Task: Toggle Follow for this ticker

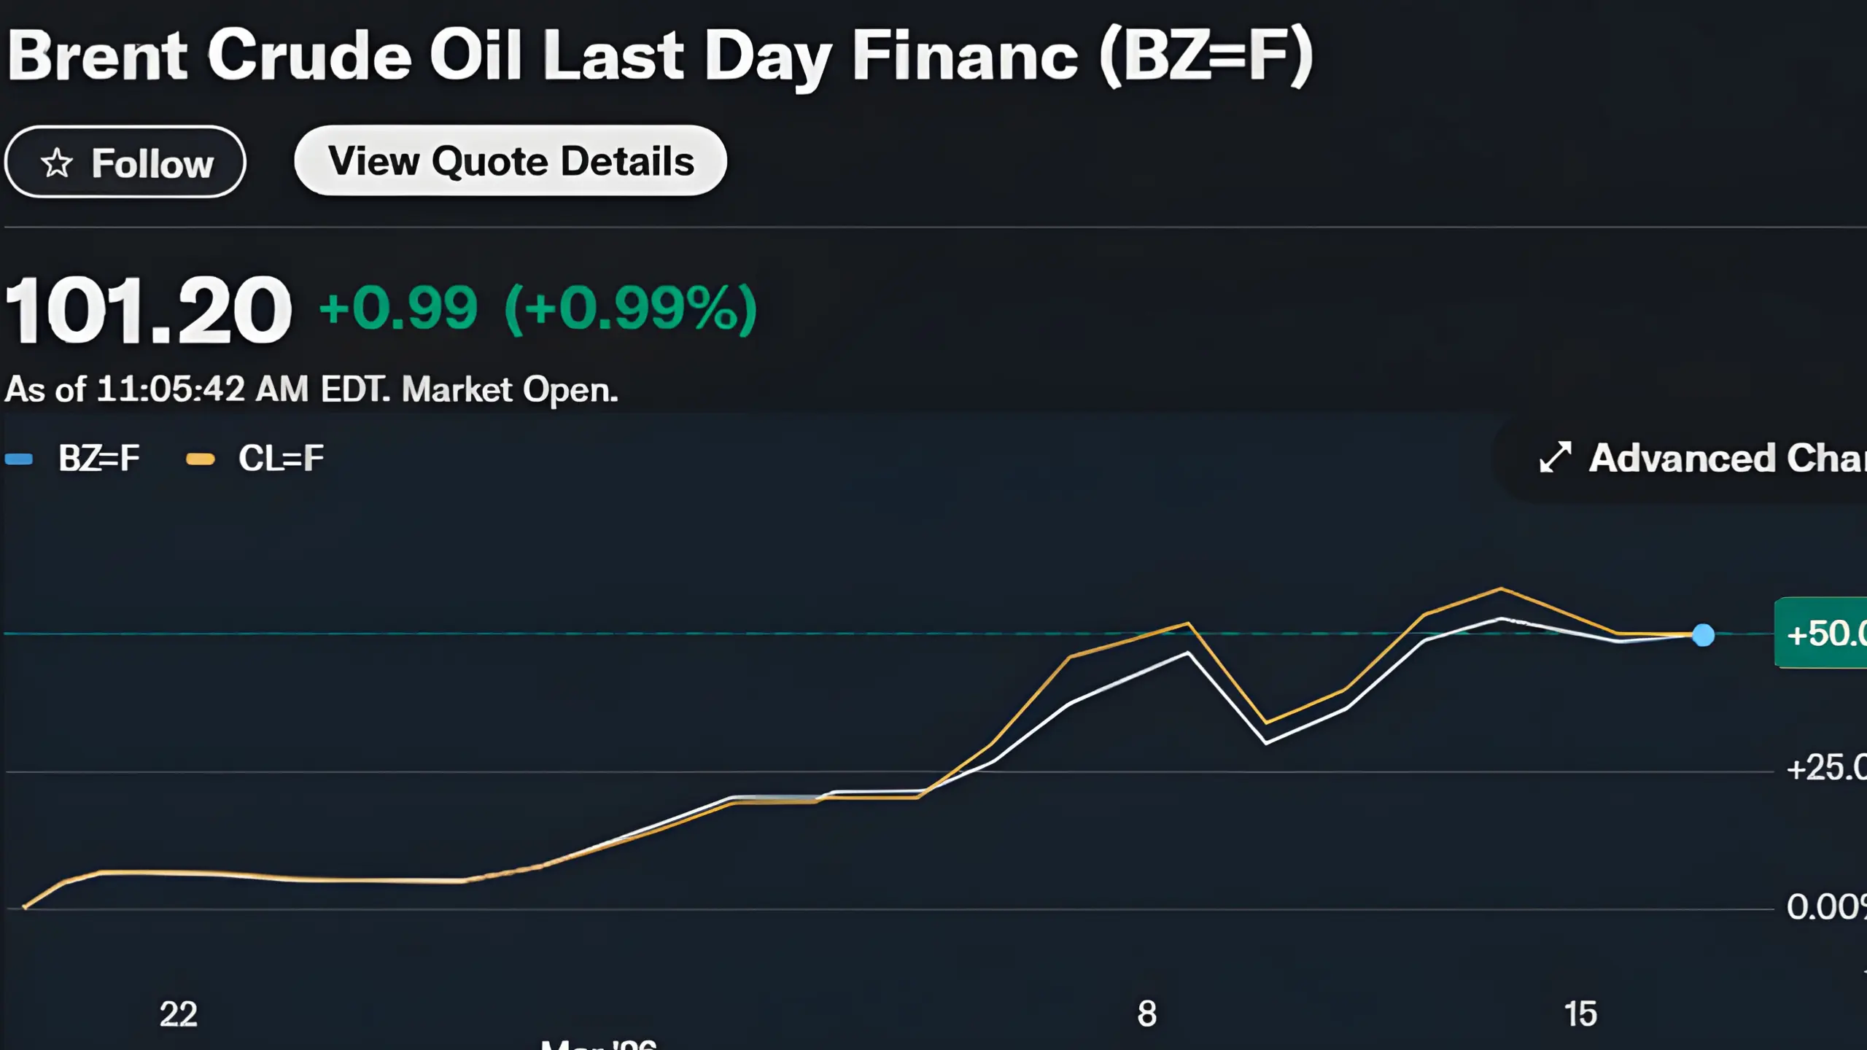Action: (x=125, y=162)
